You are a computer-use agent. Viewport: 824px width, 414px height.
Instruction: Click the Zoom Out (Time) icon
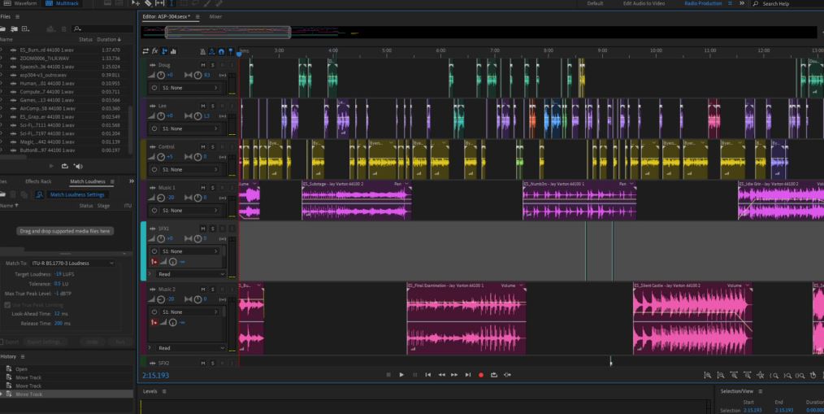(747, 375)
